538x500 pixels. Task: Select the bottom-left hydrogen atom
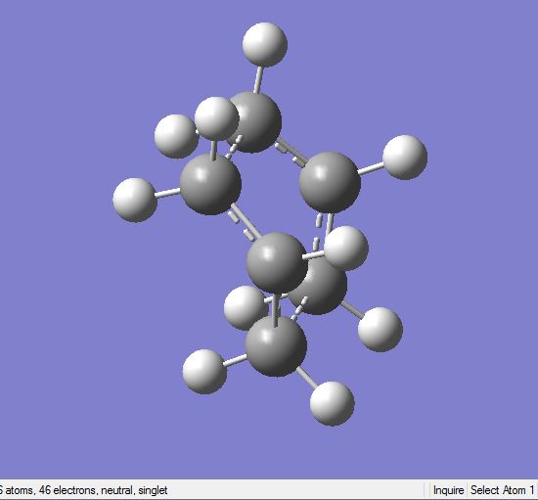(204, 372)
